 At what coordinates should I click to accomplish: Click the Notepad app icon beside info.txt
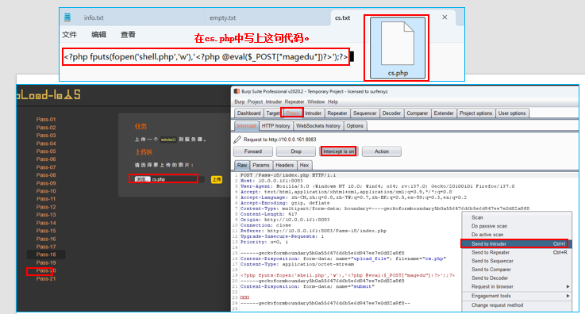(x=67, y=17)
